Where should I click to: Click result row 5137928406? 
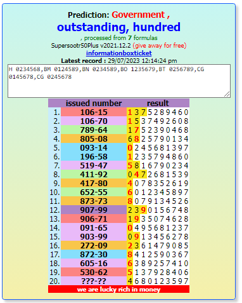[158, 272]
